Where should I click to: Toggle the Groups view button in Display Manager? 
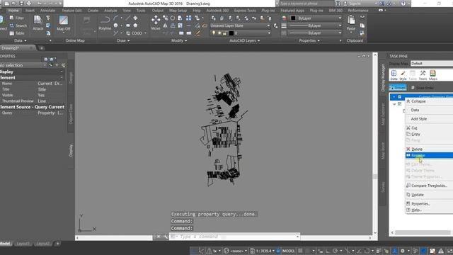click(398, 88)
